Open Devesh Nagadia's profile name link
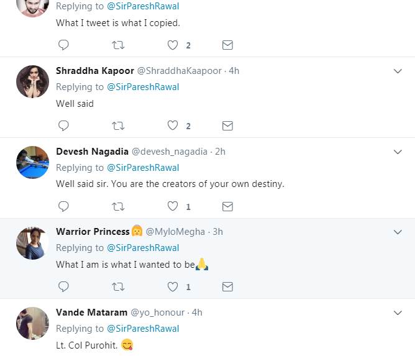This screenshot has height=356, width=415. (x=92, y=152)
